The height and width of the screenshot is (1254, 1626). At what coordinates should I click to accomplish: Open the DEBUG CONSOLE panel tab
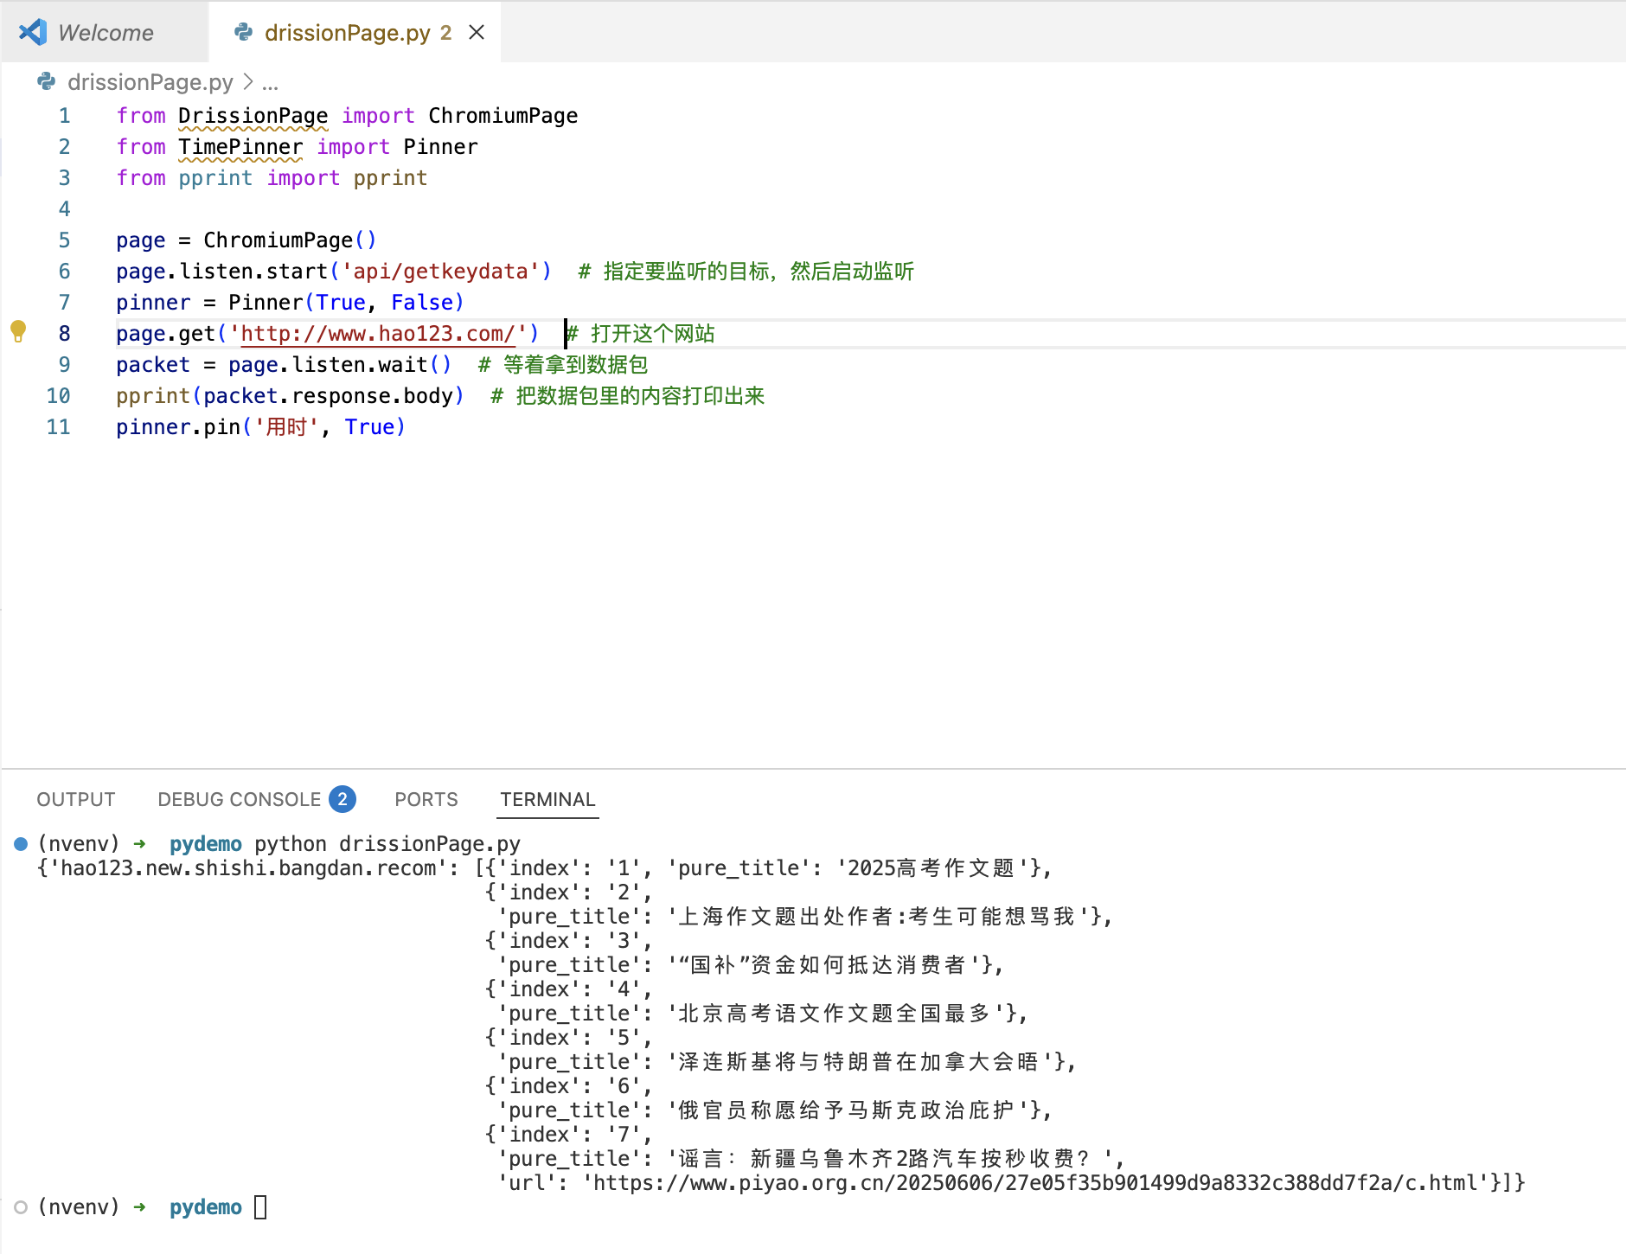[240, 799]
